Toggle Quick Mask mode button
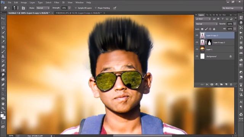Screen dimensions: 244x137 coord(3,122)
